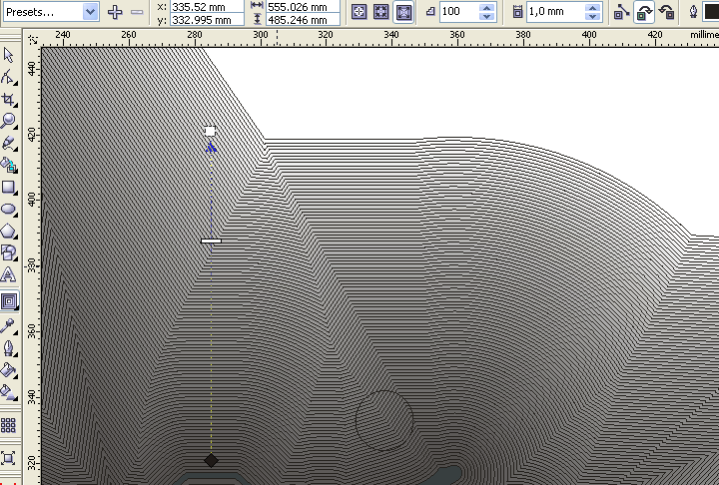Select the Polygon tool
Viewport: 719px width, 485px height.
[9, 232]
